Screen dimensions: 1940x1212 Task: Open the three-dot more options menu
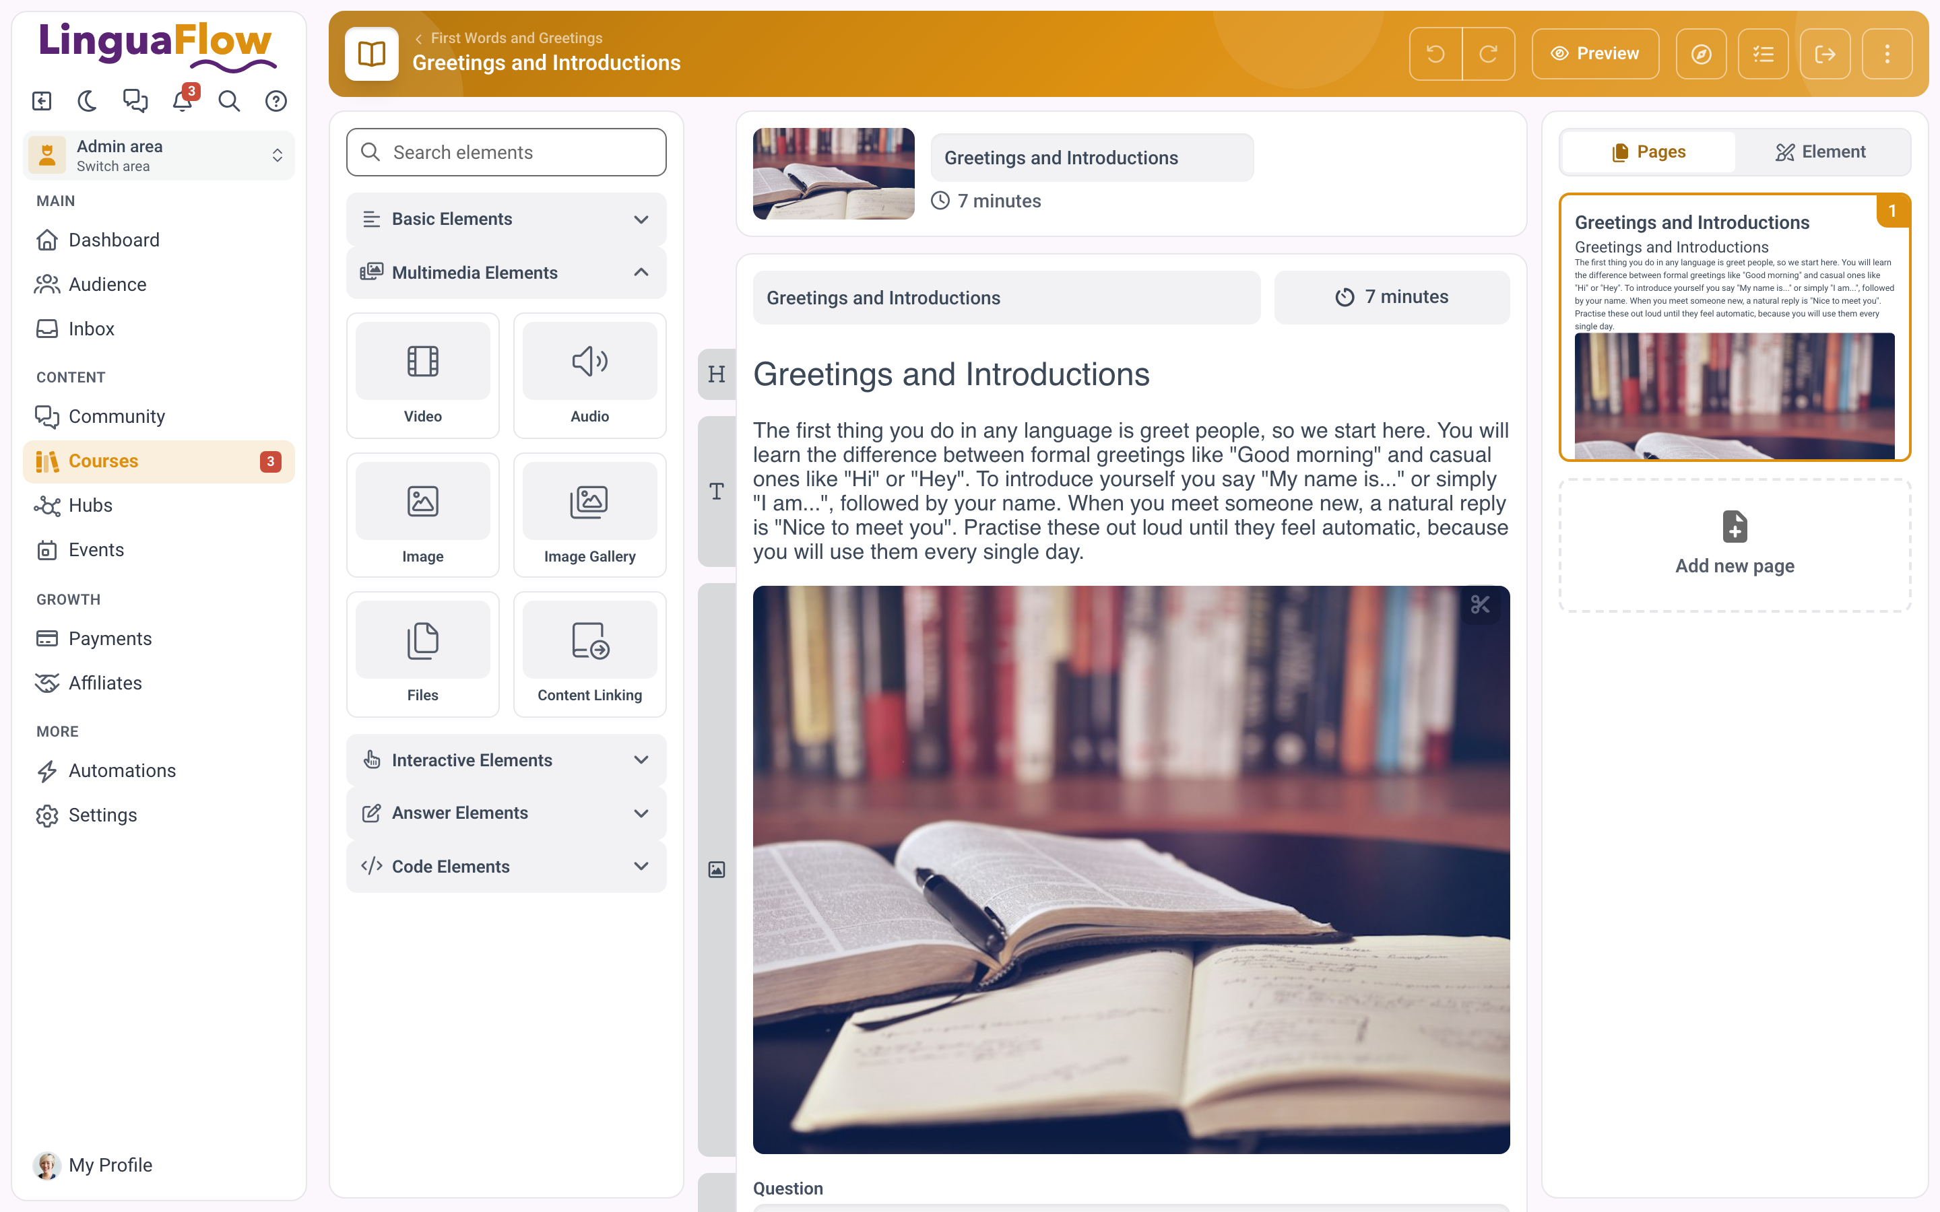pos(1887,54)
